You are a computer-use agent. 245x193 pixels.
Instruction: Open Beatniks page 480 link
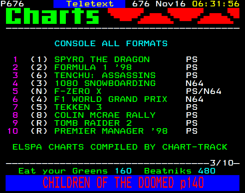[x=180, y=171]
